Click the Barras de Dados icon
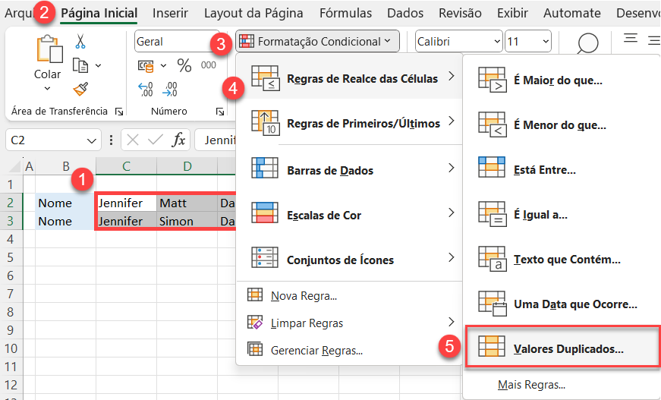661x400 pixels. [x=264, y=168]
